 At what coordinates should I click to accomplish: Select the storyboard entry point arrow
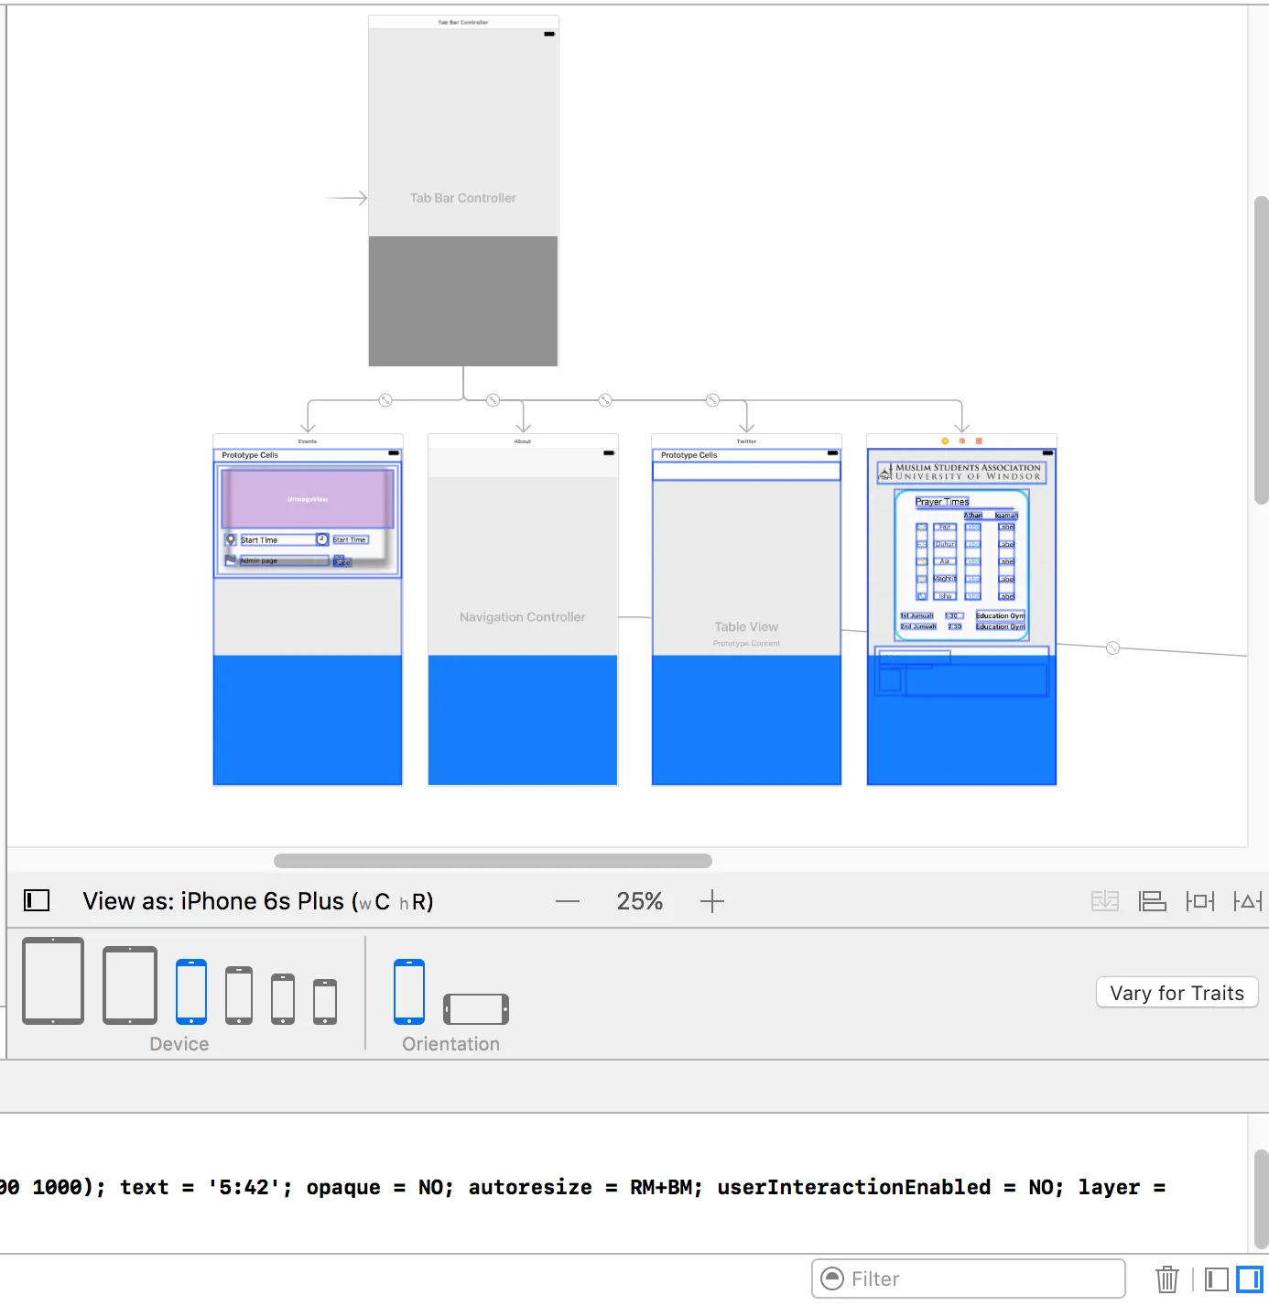point(346,198)
